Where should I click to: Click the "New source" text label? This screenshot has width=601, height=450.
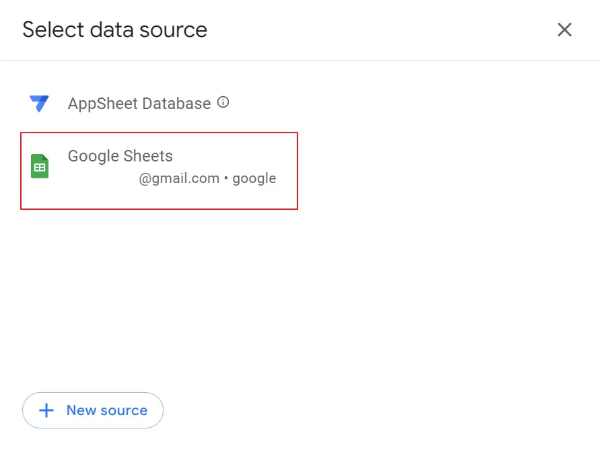point(106,410)
